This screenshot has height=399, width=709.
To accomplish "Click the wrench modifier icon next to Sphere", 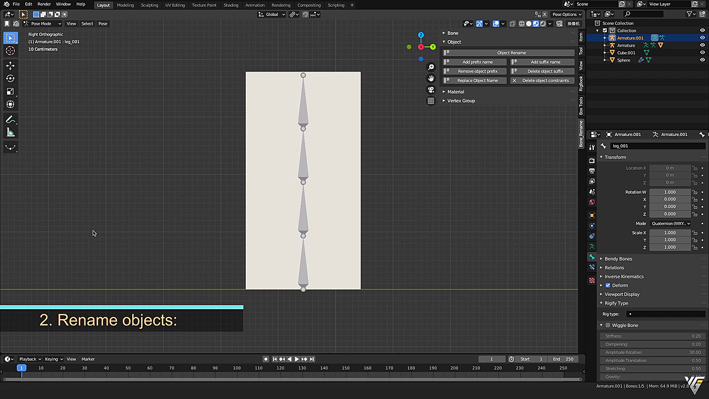I will [x=640, y=59].
